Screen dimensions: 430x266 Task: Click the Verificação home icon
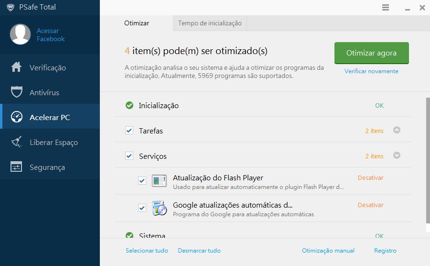16,67
